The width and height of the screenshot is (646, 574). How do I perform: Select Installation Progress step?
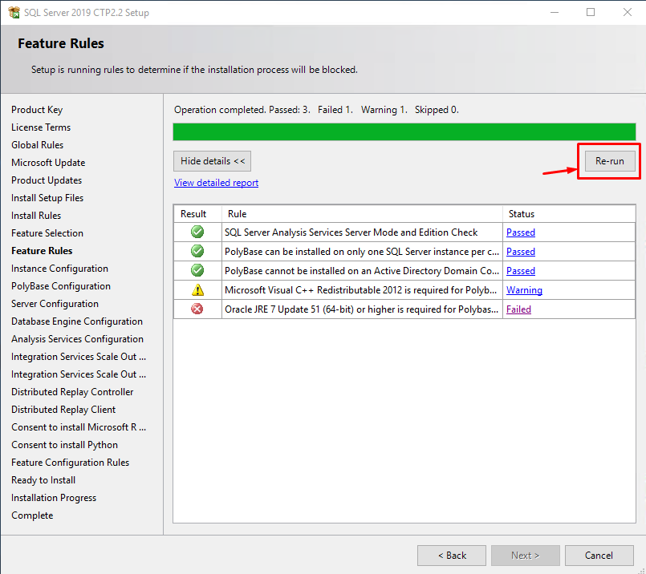click(x=54, y=498)
